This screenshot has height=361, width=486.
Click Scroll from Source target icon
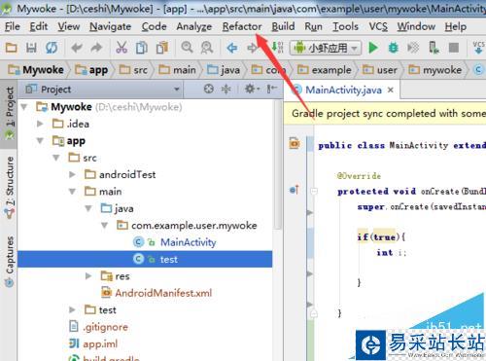point(209,89)
